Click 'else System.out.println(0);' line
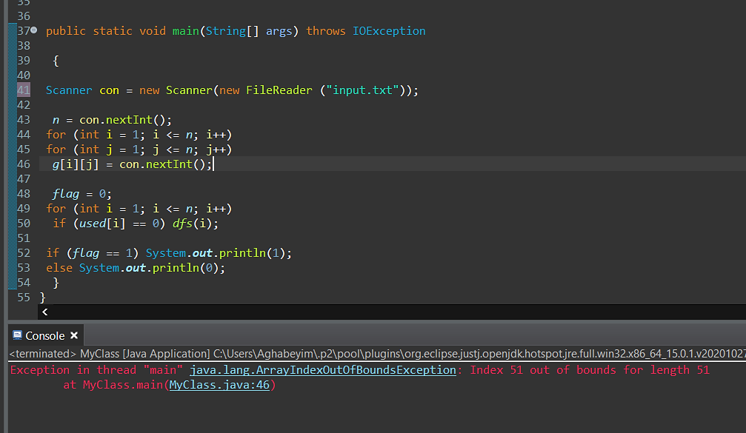This screenshot has height=433, width=746. point(136,268)
